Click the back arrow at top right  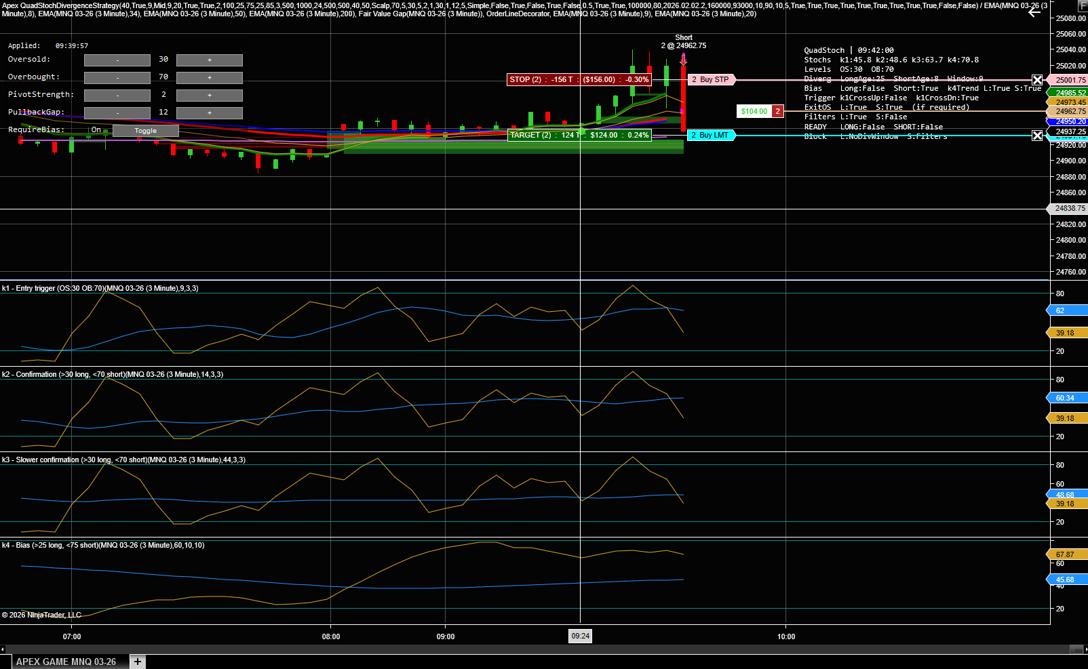1034,12
